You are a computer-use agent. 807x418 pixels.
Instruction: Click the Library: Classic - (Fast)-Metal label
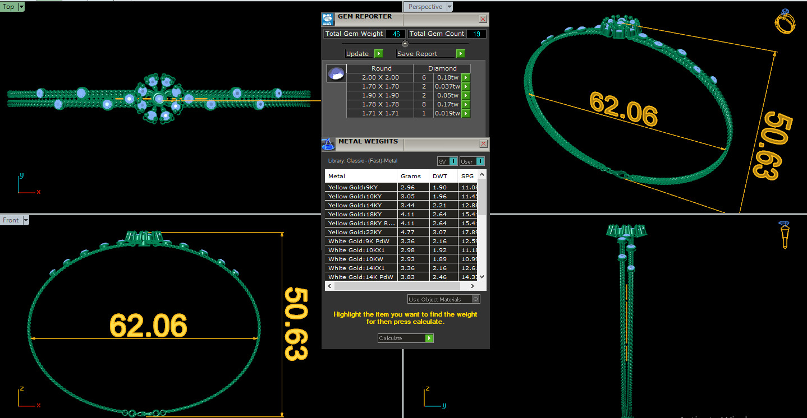363,161
